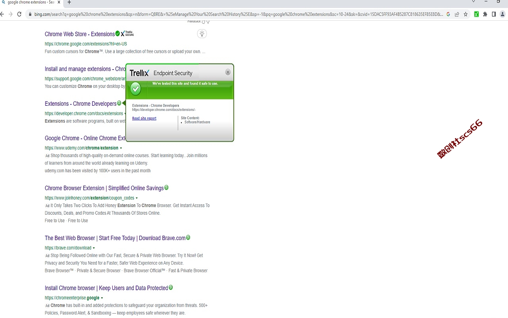Expand dropdown arrow next to udemy.com URL
Viewport: 508px width, 318px height.
pyautogui.click(x=121, y=148)
